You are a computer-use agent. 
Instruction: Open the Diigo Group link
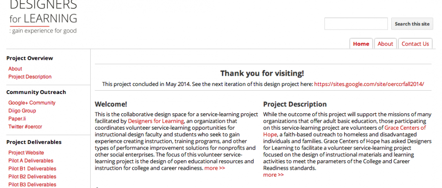[22, 111]
